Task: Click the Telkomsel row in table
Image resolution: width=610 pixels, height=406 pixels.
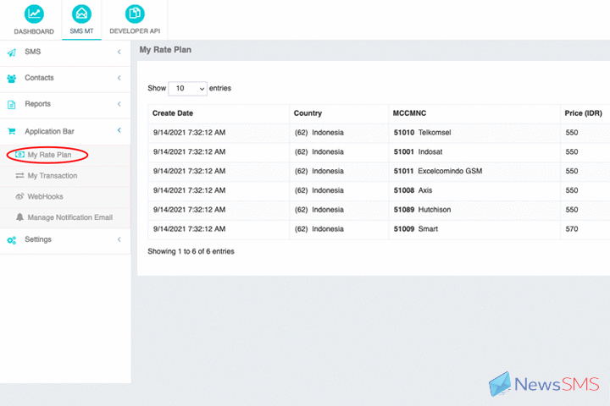Action: (x=436, y=133)
